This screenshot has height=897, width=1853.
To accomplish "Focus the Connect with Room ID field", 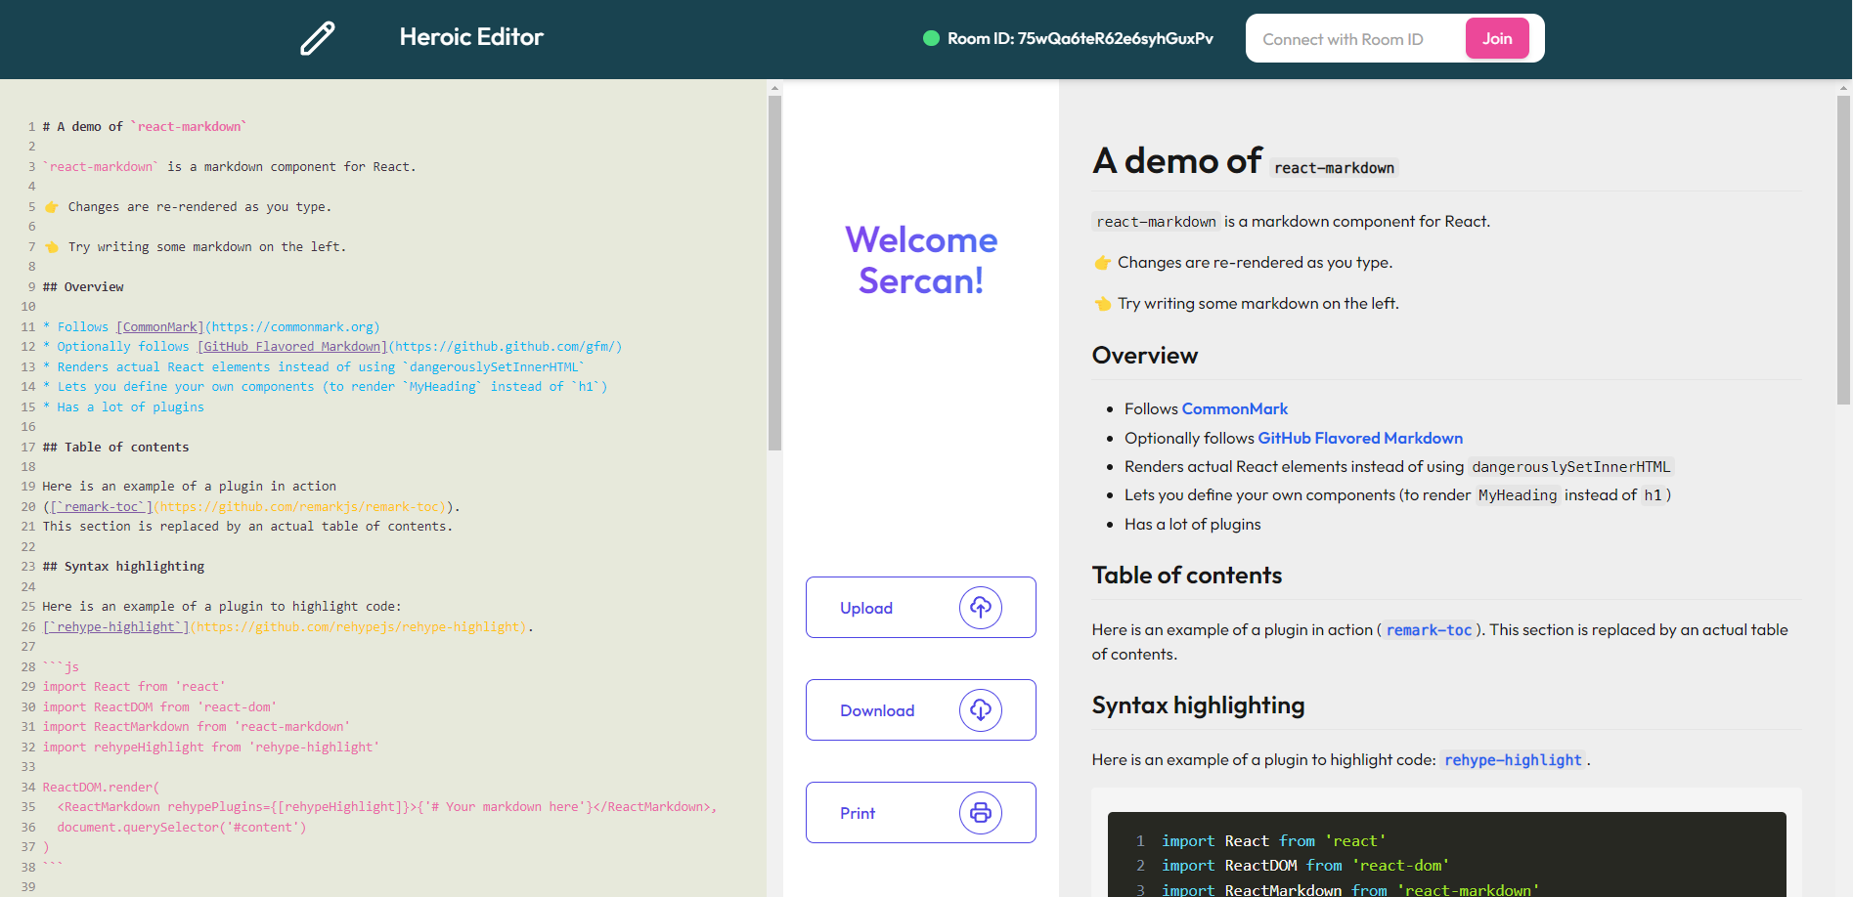I will (1355, 39).
